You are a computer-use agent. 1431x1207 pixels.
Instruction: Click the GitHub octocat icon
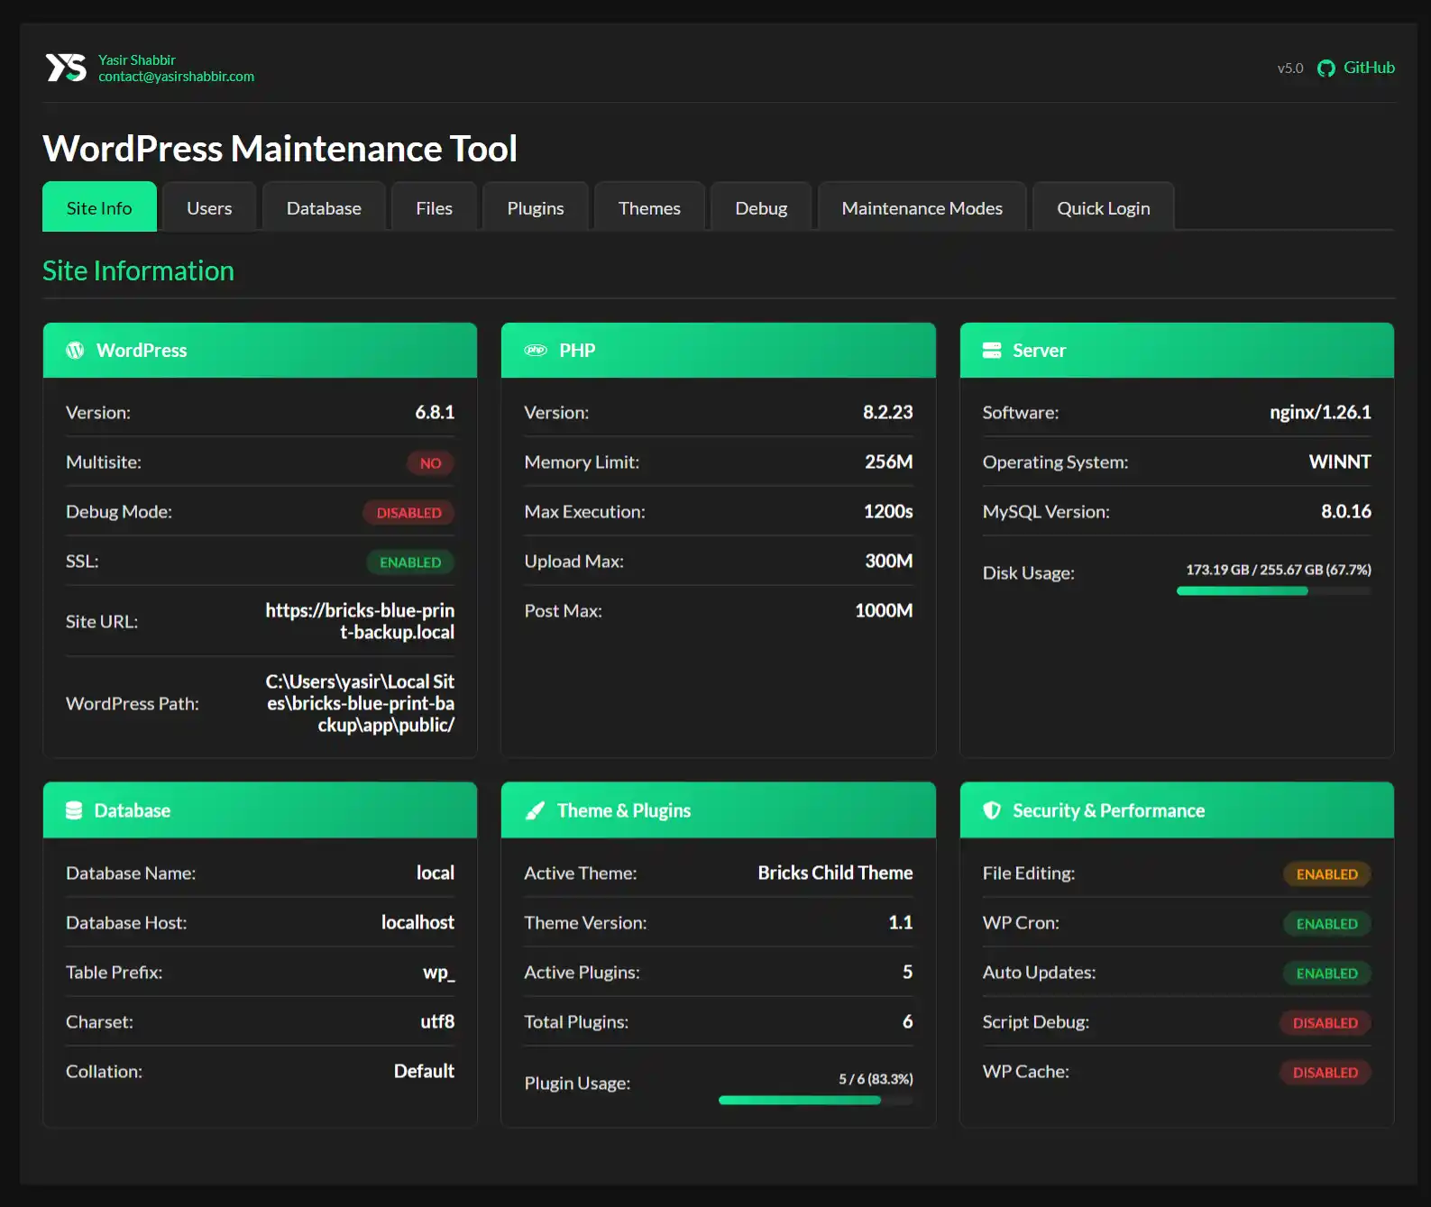[x=1326, y=69]
